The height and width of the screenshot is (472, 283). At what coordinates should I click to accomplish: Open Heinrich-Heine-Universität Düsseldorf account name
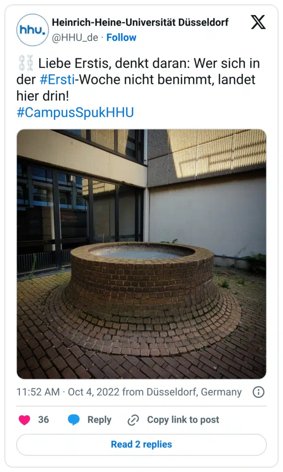point(140,22)
